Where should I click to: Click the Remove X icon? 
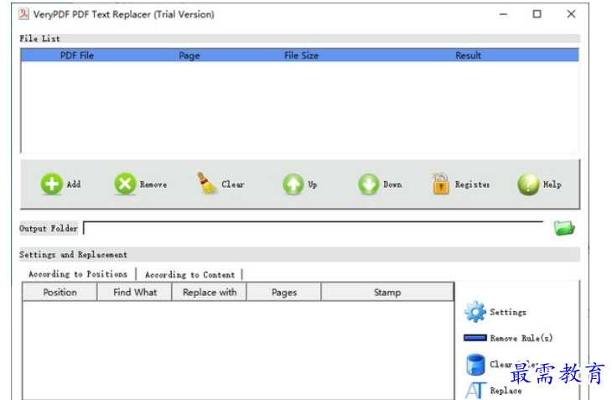[x=125, y=184]
